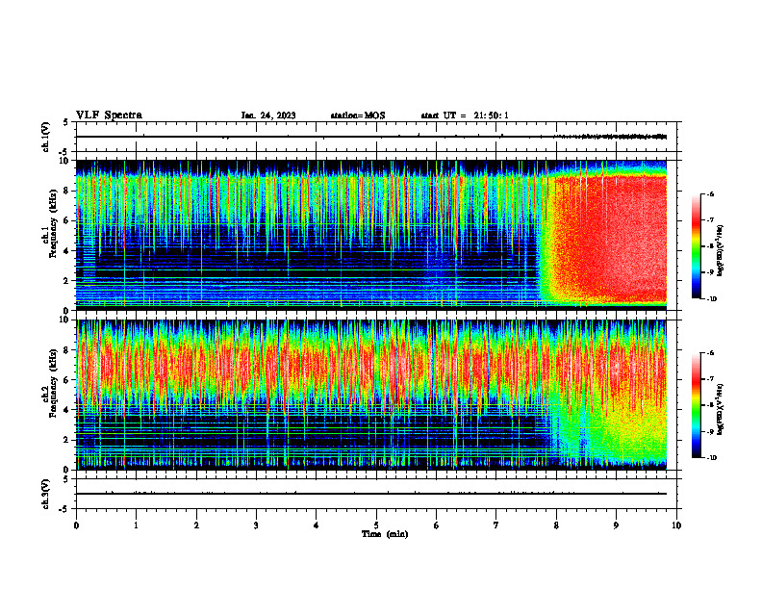Click the ch.1 colorbar log(PSD) unit label
This screenshot has height=589, width=762.
[x=721, y=250]
